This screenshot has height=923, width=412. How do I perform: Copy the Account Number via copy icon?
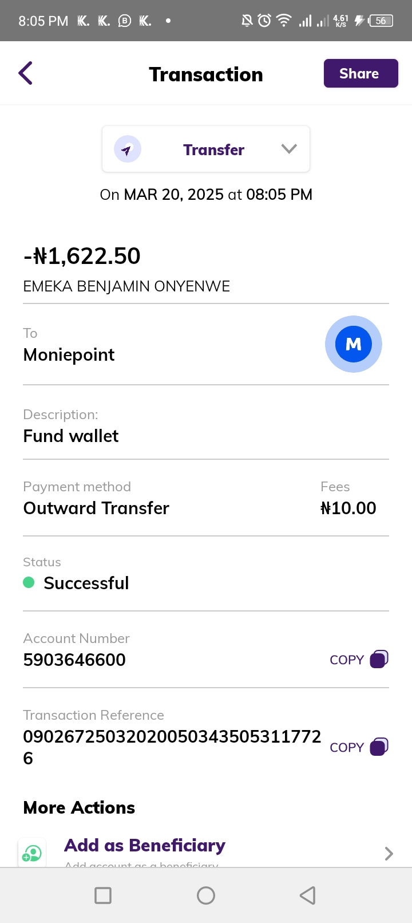coord(379,659)
